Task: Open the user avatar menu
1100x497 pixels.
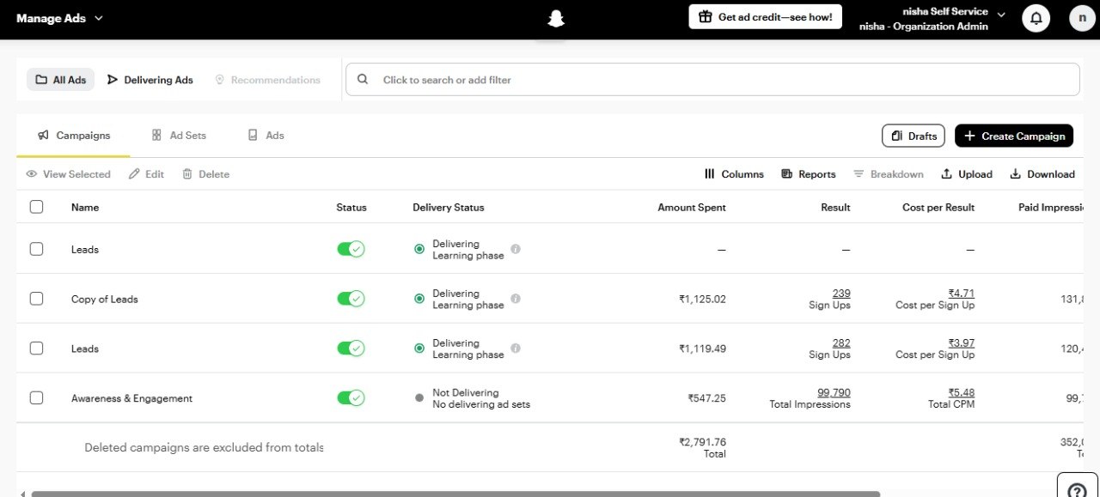Action: [x=1083, y=18]
